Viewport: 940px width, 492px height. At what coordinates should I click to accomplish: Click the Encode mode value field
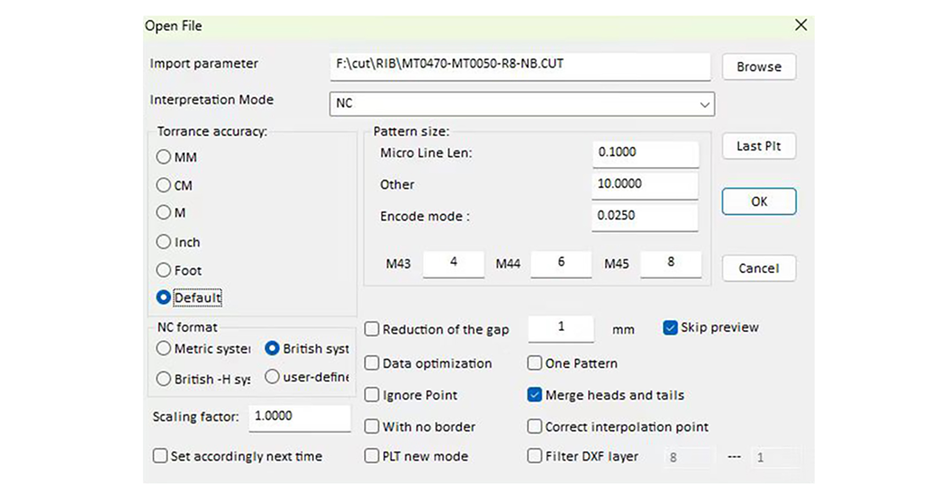click(x=645, y=218)
